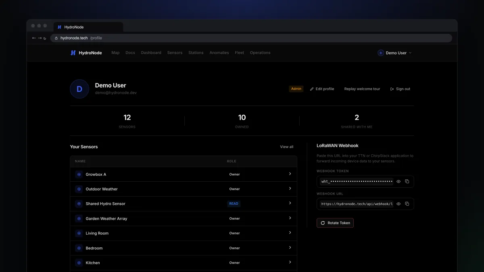Click the webhook token field

click(357, 181)
